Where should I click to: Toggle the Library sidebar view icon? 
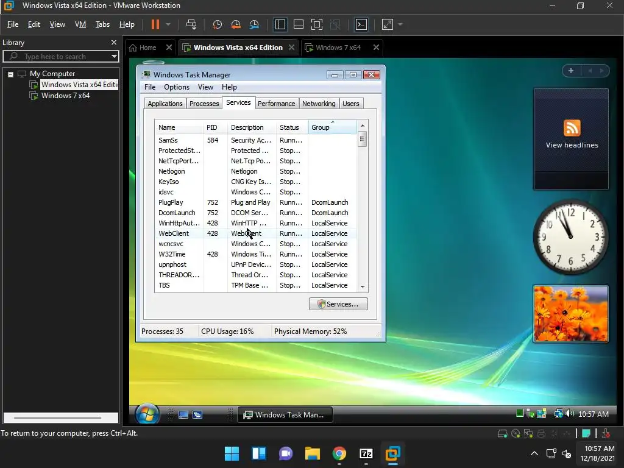[280, 24]
